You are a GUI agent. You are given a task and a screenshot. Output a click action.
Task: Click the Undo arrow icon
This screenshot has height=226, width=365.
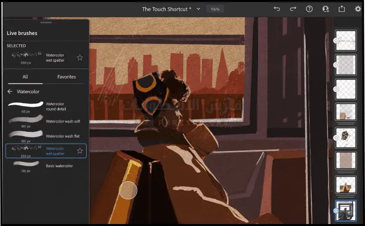[x=277, y=9]
